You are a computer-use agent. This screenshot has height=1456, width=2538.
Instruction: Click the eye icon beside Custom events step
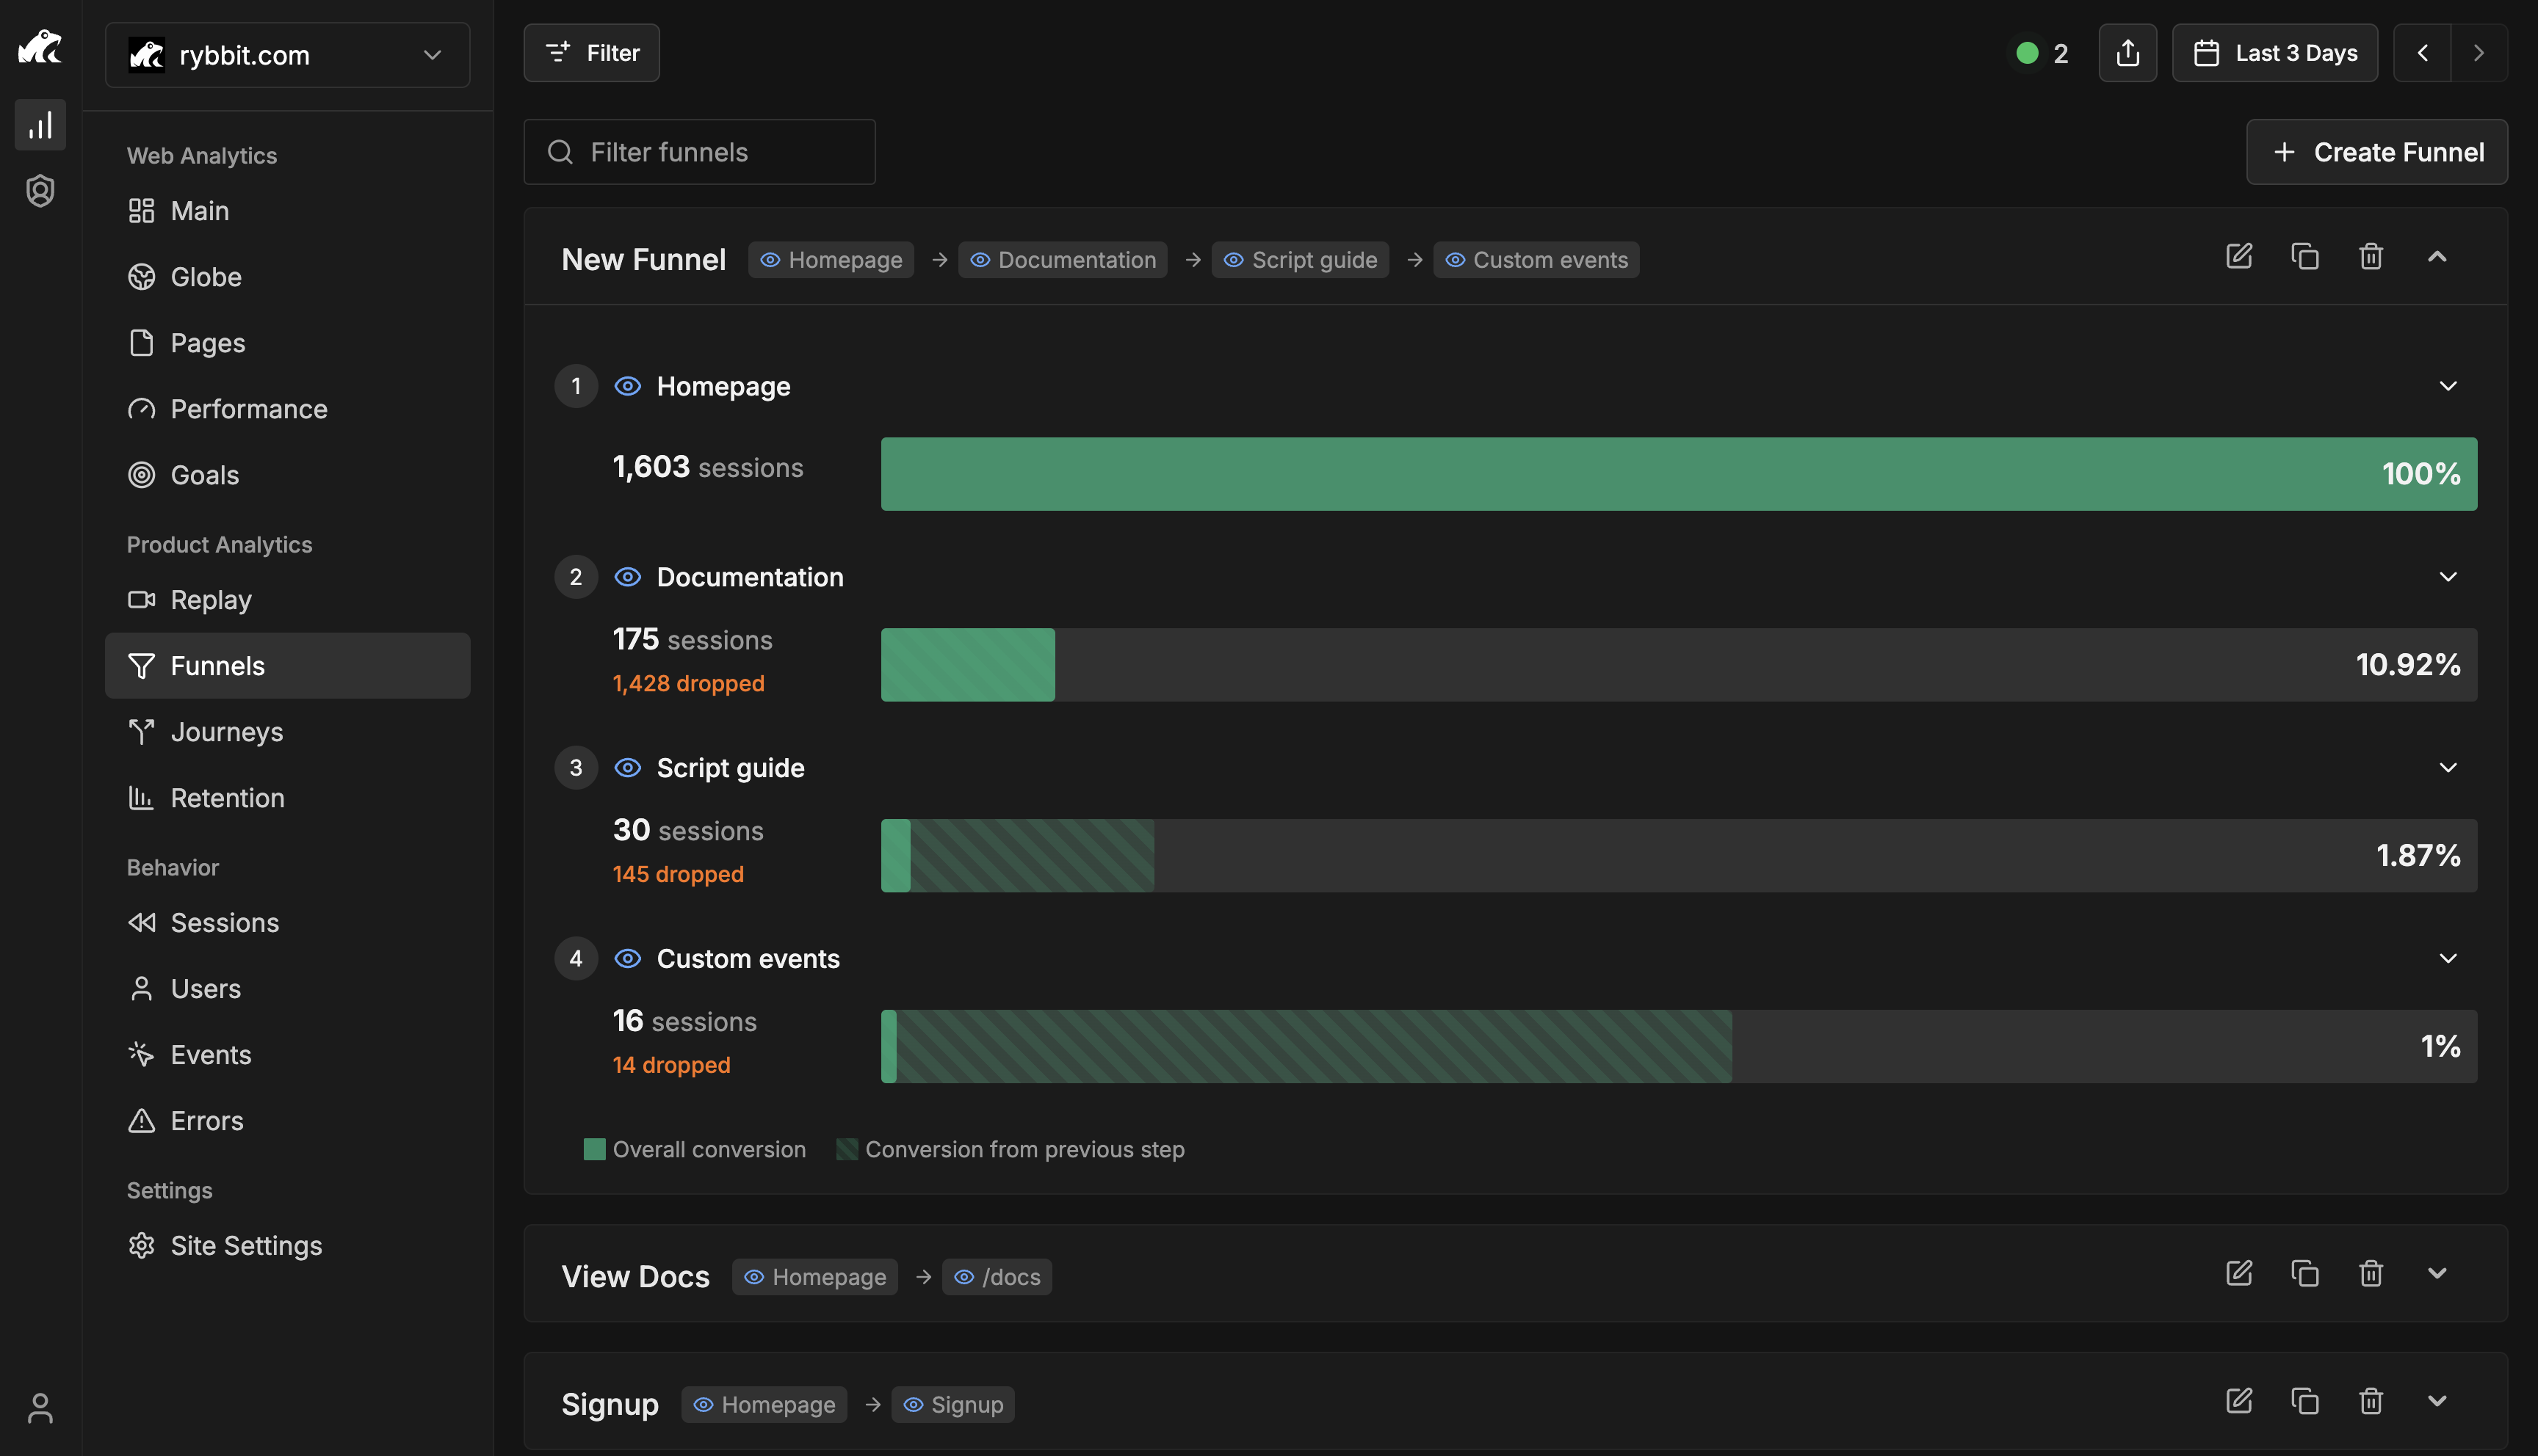627,959
